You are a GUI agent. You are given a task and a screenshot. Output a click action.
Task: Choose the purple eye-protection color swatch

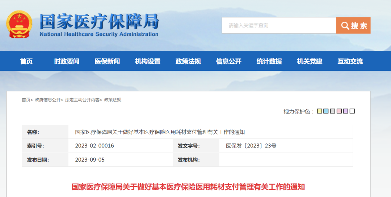pos(346,111)
